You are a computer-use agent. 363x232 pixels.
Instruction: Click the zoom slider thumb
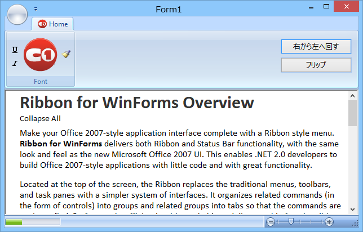pos(291,222)
